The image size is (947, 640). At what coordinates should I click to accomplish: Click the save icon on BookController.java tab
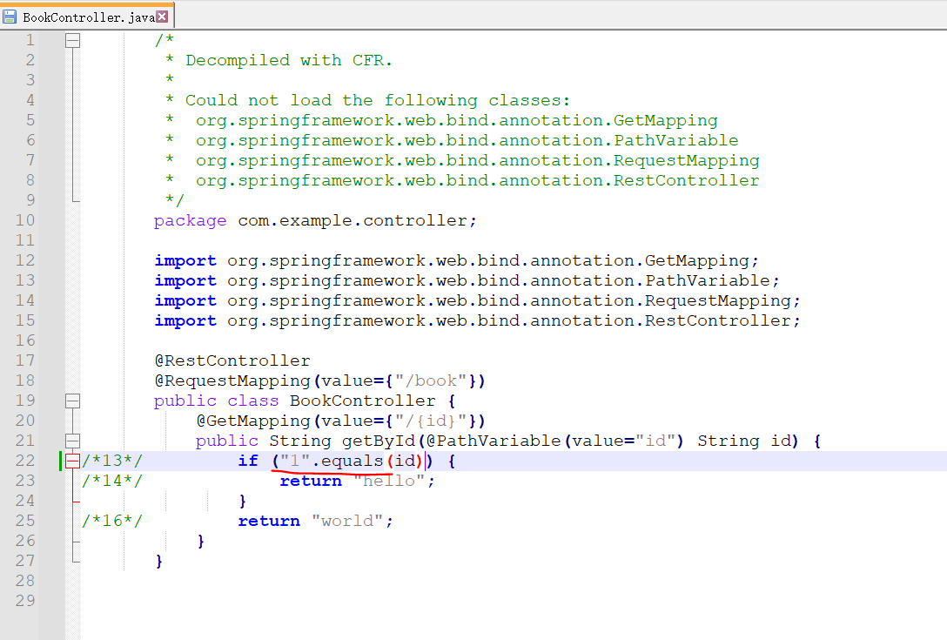(9, 17)
